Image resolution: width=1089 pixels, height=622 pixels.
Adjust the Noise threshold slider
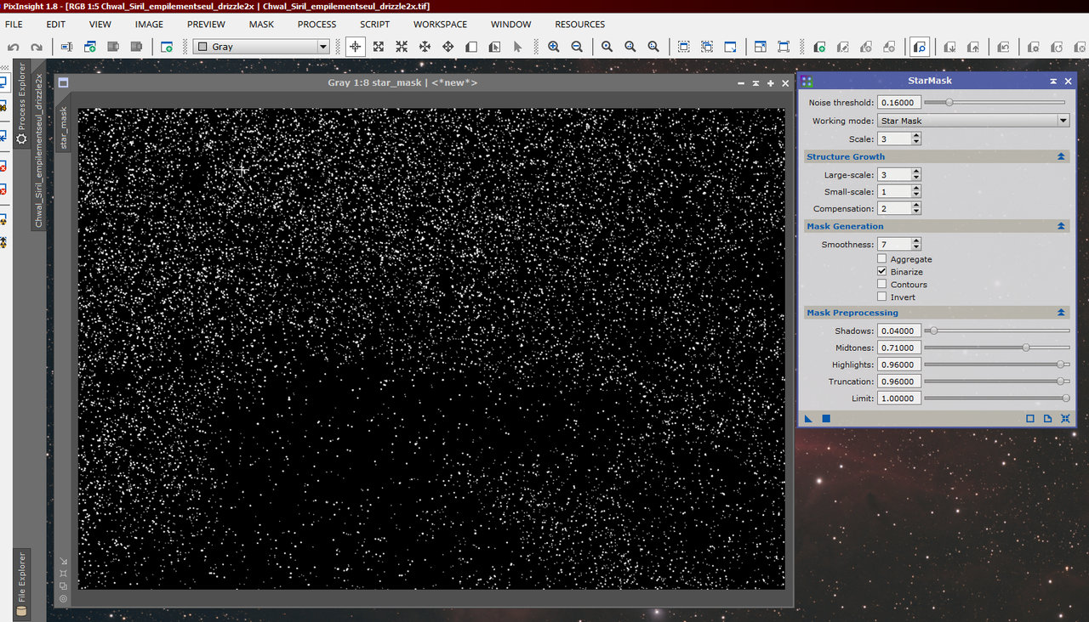995,102
